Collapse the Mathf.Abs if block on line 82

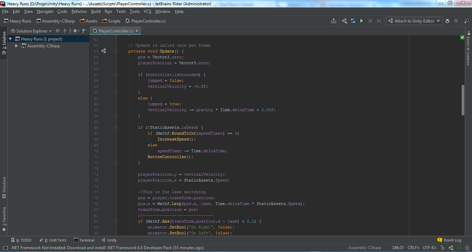point(116,221)
